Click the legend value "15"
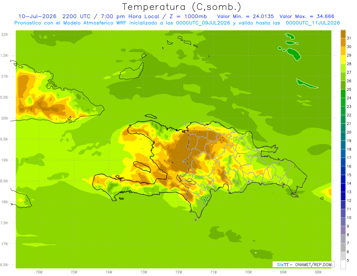Image resolution: width=357 pixels, height=276 pixels. [x=349, y=175]
